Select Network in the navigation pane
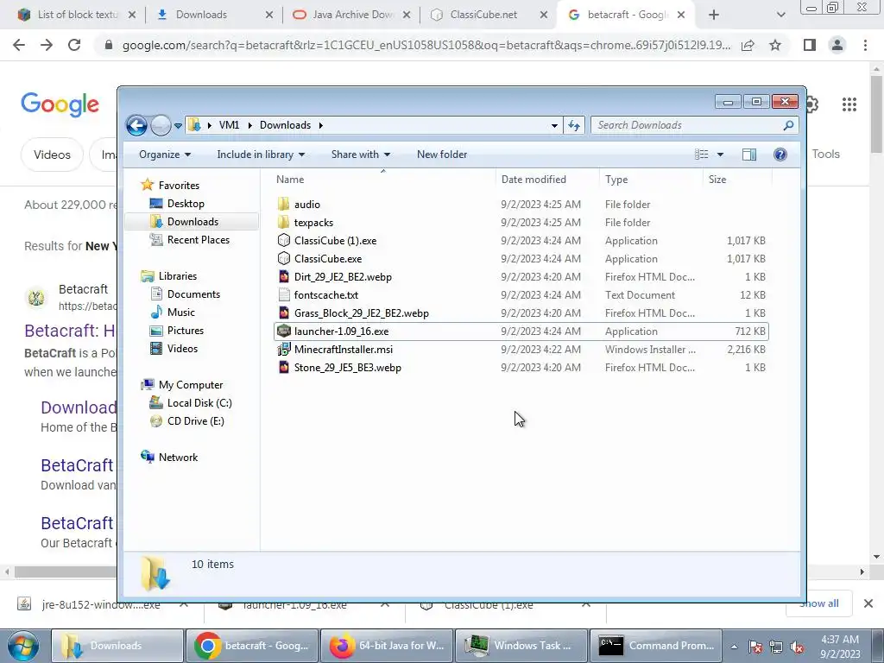The width and height of the screenshot is (884, 663). (178, 458)
